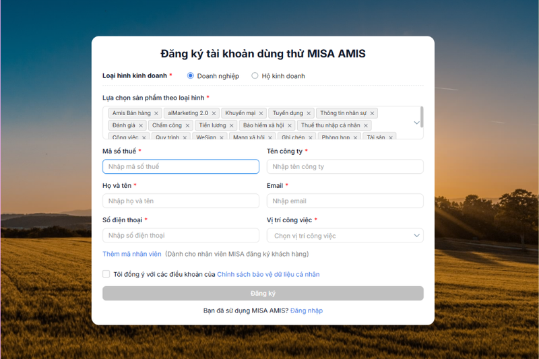Remove the Khuyến mại tag
539x359 pixels.
click(261, 113)
